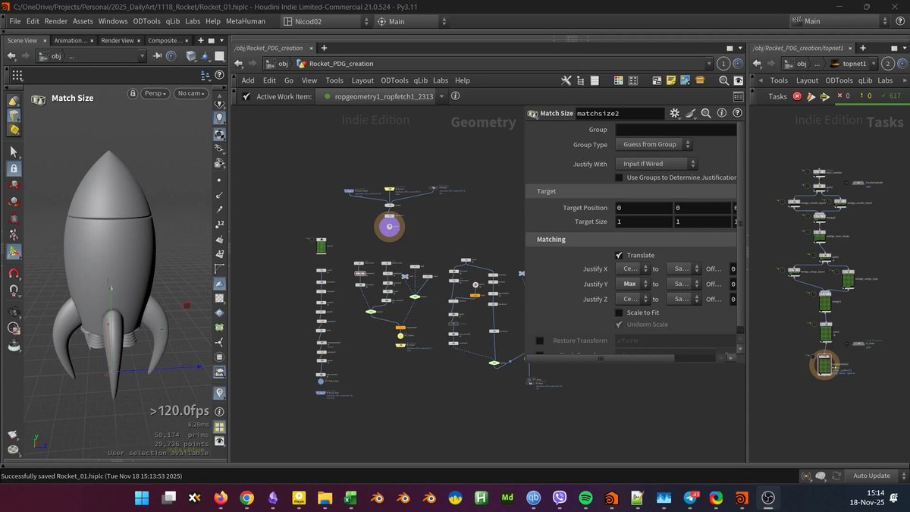Click the red cancel cook icon in Tasks bar
Image resolution: width=910 pixels, height=512 pixels.
click(x=797, y=96)
